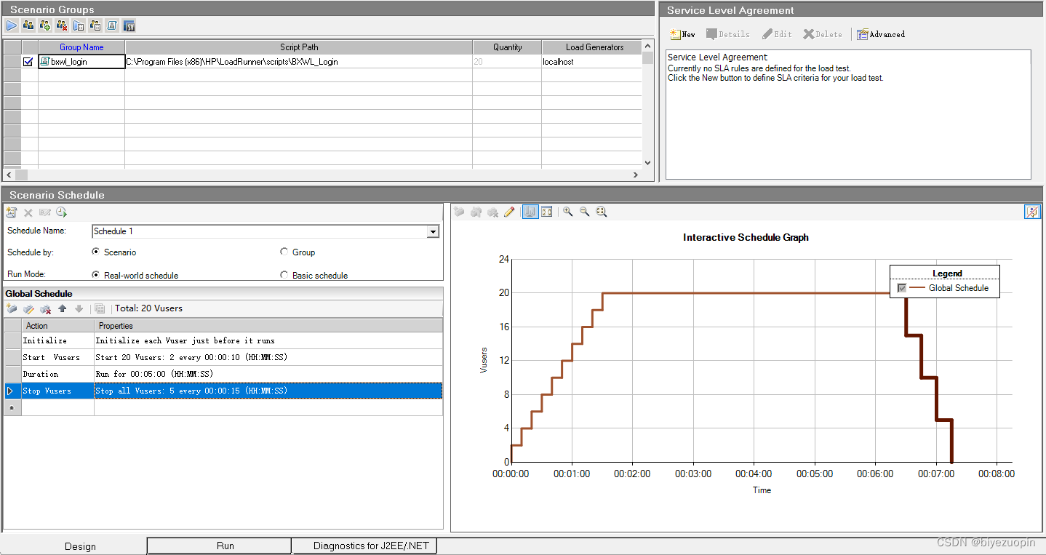Click the Edit button in SLA pane
This screenshot has height=555, width=1046.
click(777, 34)
